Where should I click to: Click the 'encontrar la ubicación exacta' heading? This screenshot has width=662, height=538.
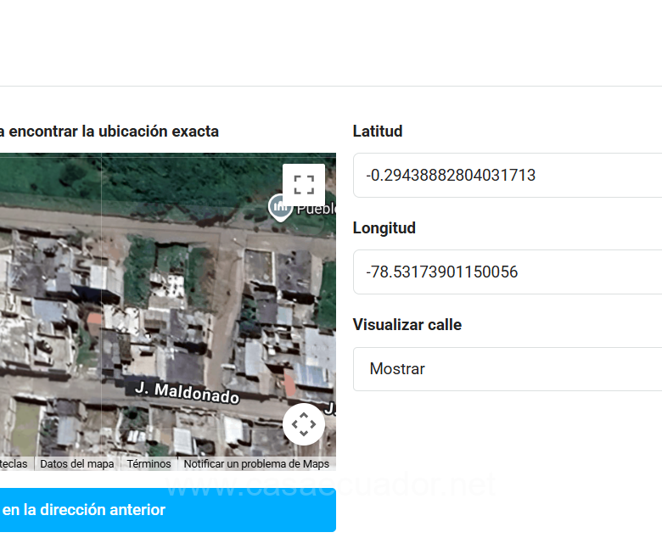click(110, 132)
